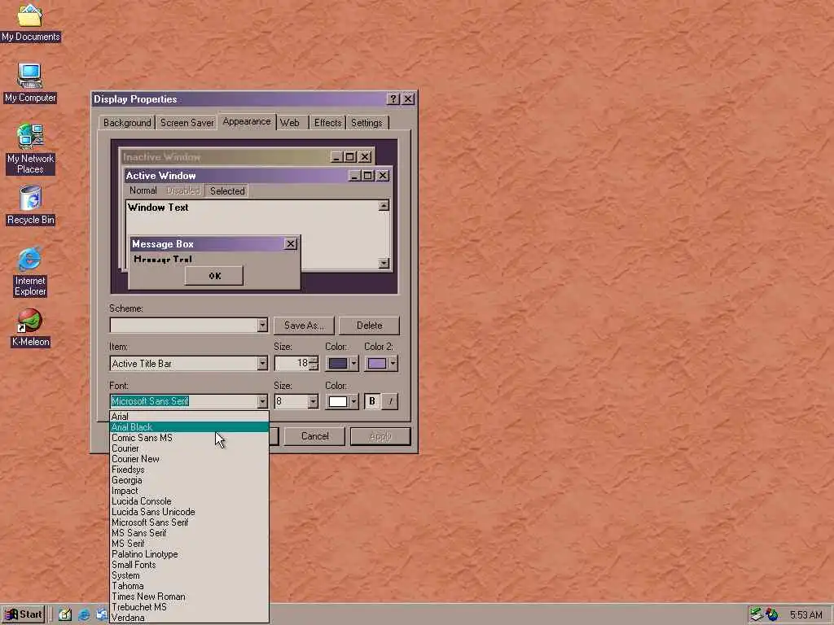The width and height of the screenshot is (834, 625).
Task: Click the preview OK button
Action: [214, 276]
